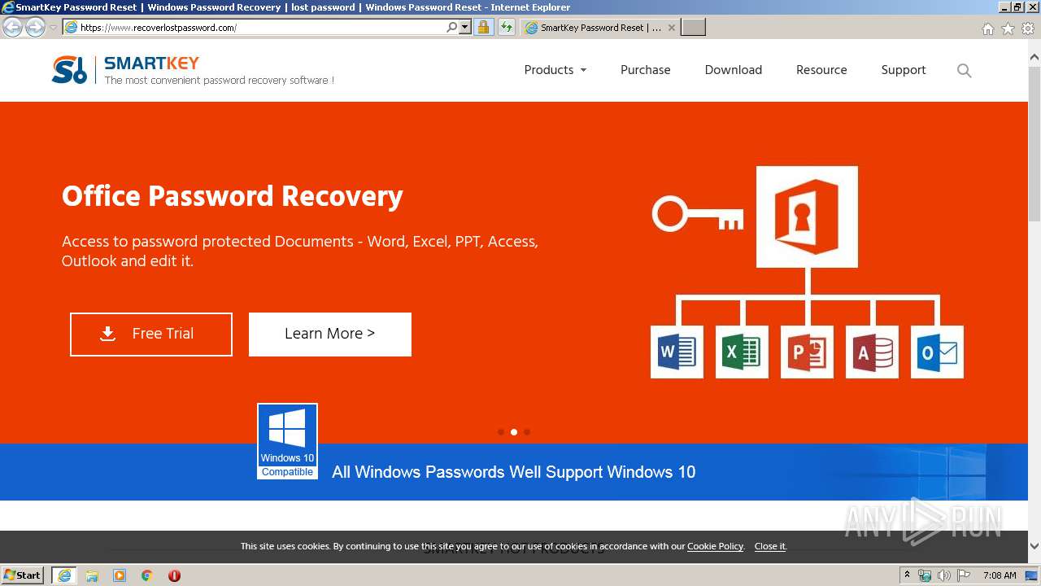
Task: Click the Windows 10 Compatible badge
Action: coord(287,441)
